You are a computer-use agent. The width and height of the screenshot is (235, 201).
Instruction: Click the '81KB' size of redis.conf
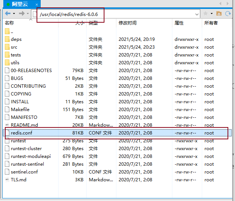[x=78, y=133]
